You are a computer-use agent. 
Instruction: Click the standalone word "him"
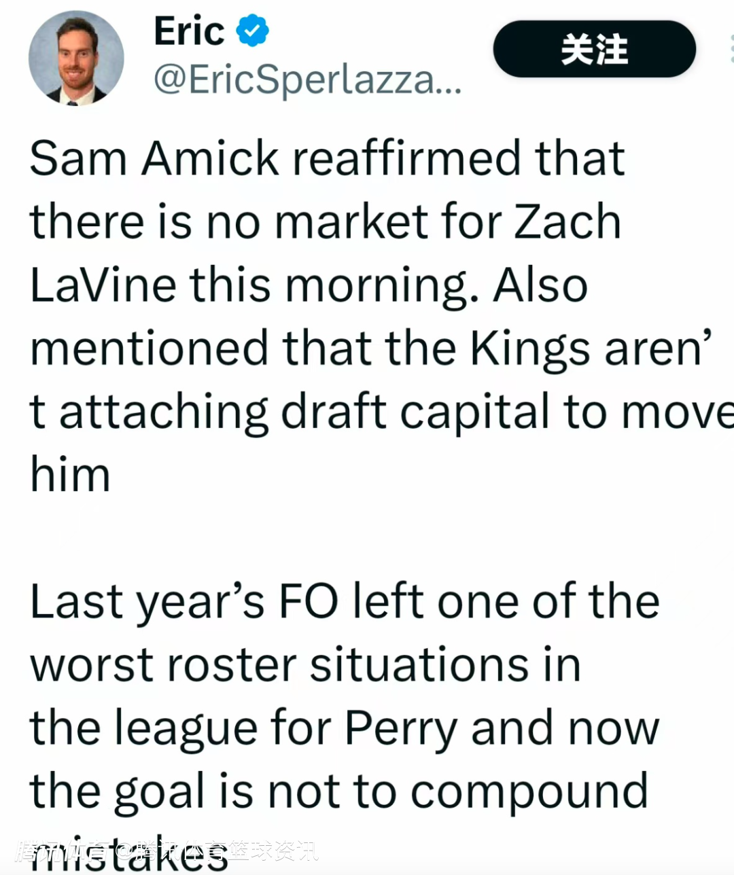point(70,474)
